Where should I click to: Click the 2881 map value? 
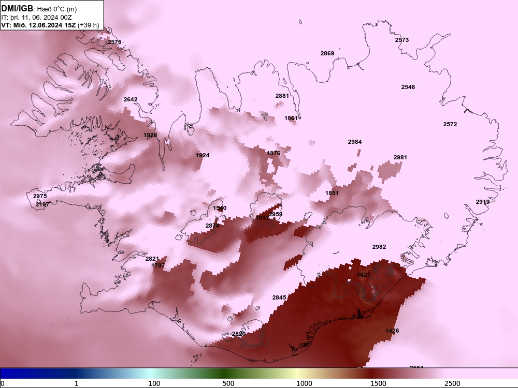pyautogui.click(x=282, y=96)
